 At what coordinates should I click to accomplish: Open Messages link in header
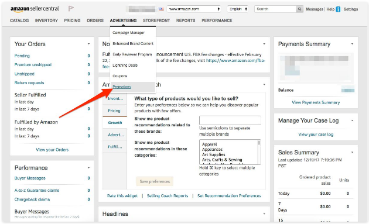click(315, 9)
